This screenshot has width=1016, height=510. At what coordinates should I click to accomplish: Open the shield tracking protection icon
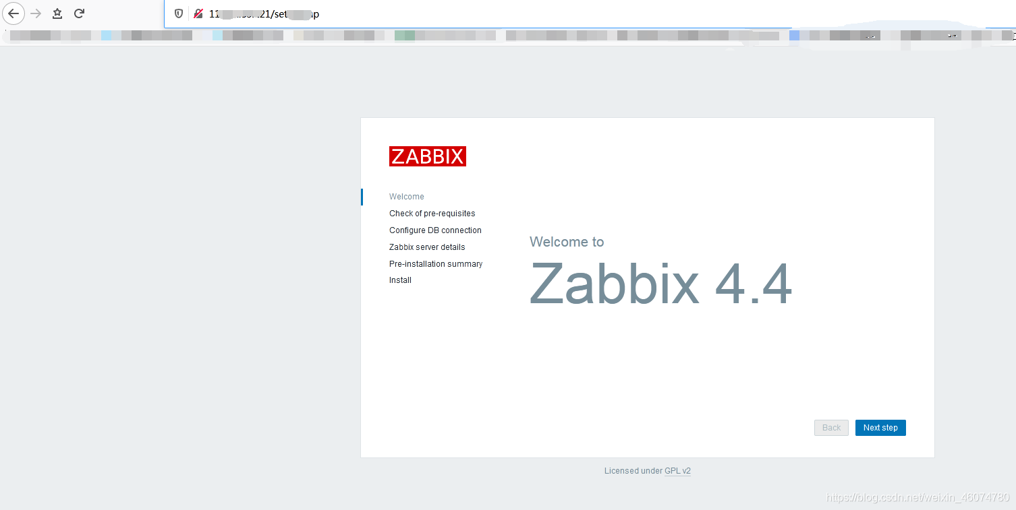click(x=179, y=13)
